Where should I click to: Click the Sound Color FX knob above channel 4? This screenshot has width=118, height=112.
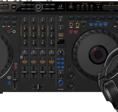(x=51, y=53)
